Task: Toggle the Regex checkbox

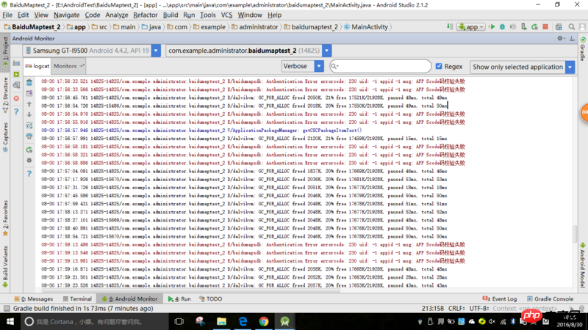Action: pos(439,66)
